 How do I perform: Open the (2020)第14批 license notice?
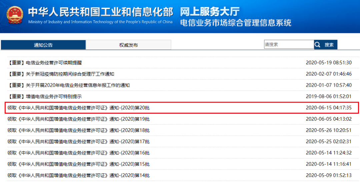point(79,175)
